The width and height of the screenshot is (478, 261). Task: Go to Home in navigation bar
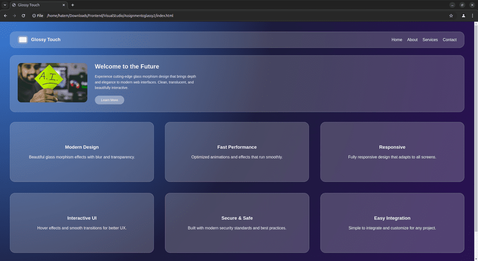pos(396,40)
